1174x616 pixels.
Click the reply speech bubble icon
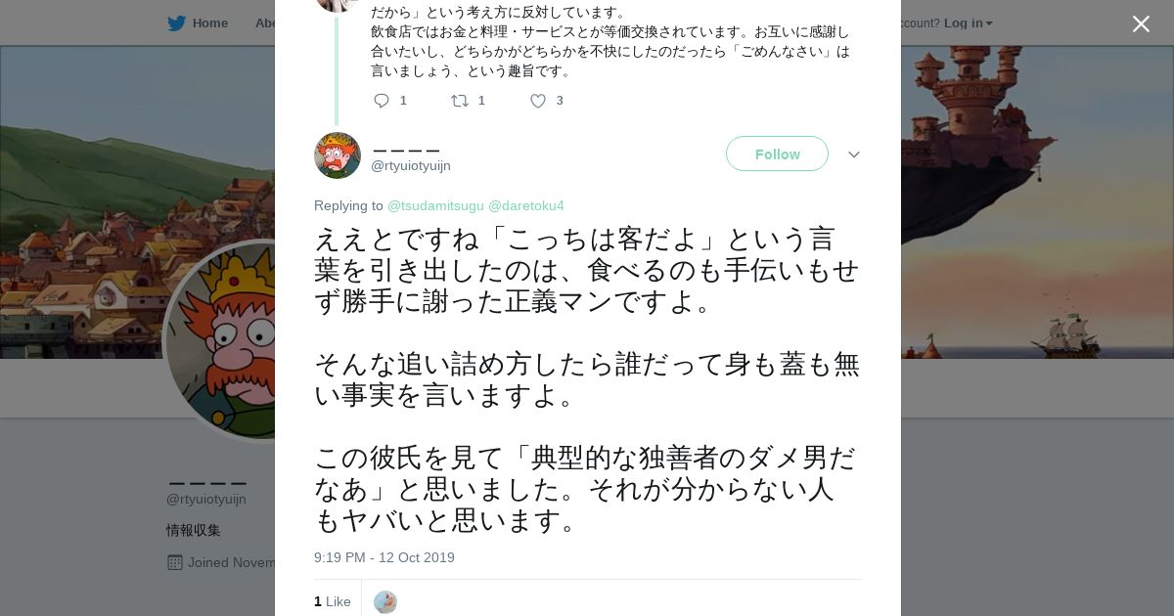382,100
